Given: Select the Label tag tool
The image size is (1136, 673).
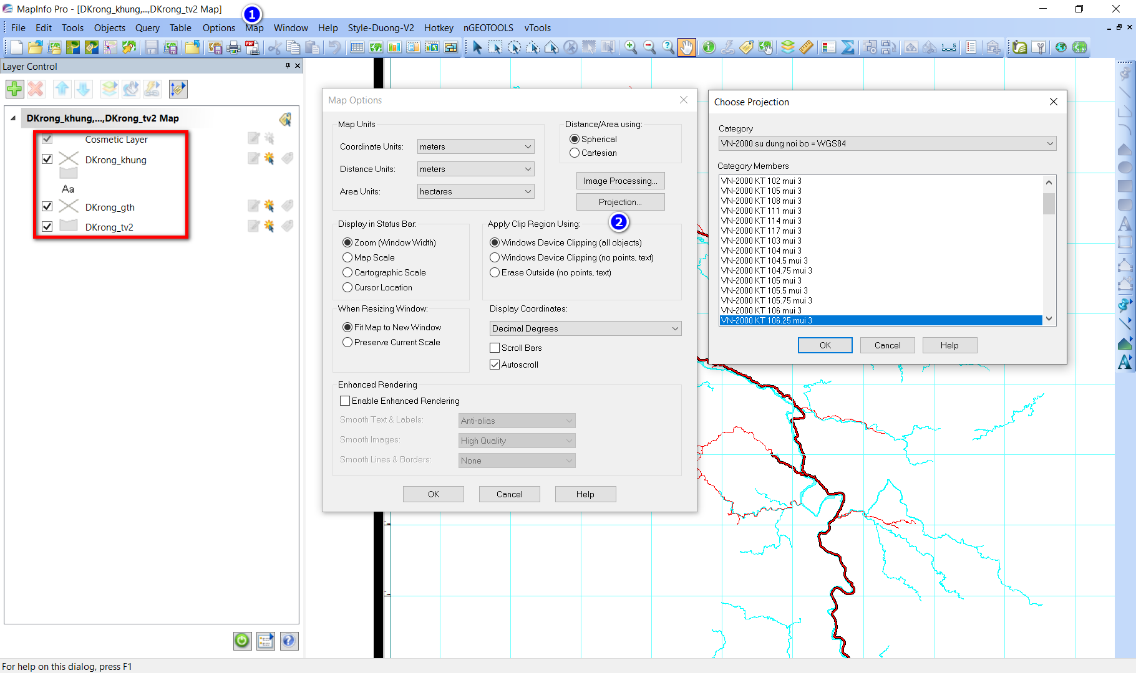Looking at the screenshot, I should click(746, 47).
